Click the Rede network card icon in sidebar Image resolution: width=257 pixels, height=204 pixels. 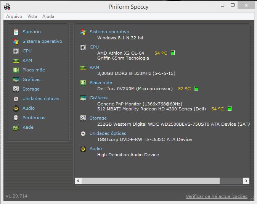pyautogui.click(x=16, y=128)
